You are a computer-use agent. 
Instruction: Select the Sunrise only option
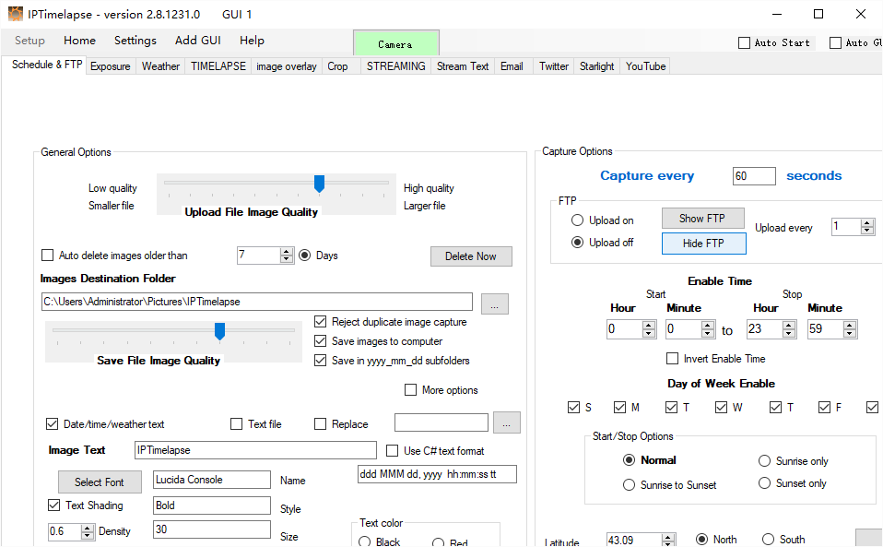(764, 461)
